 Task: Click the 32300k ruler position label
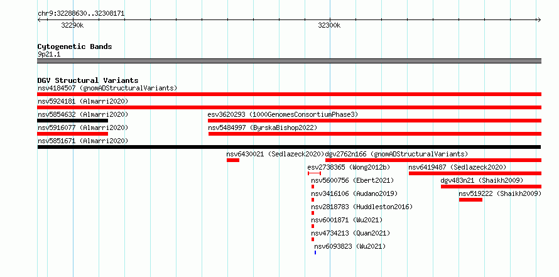coord(329,25)
